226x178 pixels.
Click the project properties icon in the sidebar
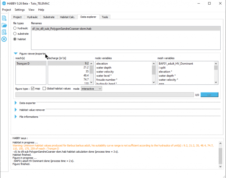[x=4, y=32]
